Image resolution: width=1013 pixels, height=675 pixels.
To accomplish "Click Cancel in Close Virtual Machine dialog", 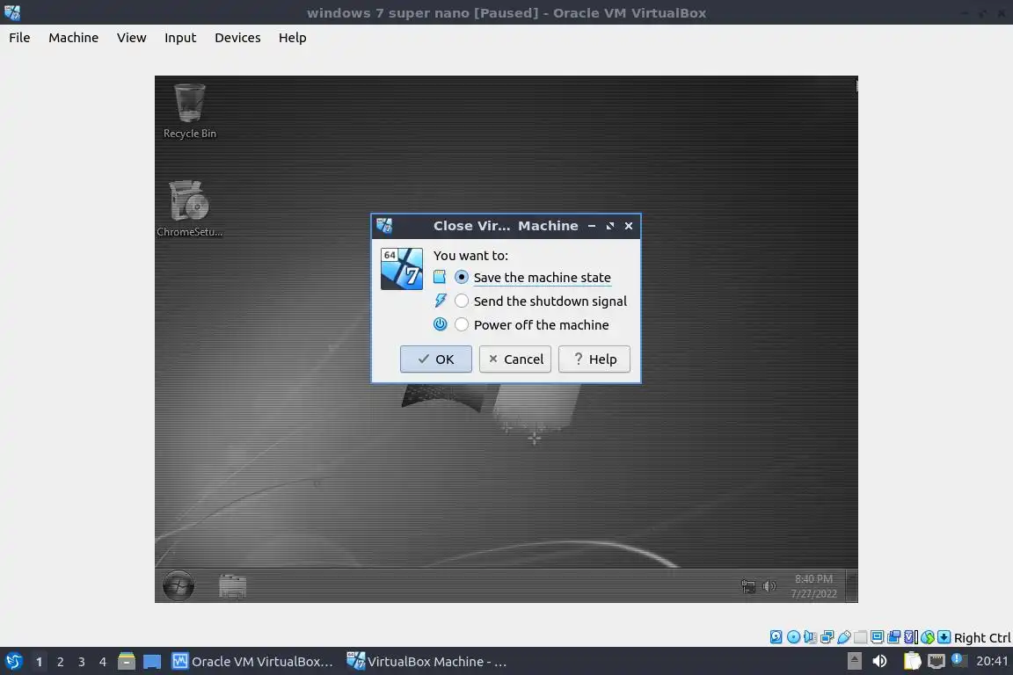I will 515,359.
